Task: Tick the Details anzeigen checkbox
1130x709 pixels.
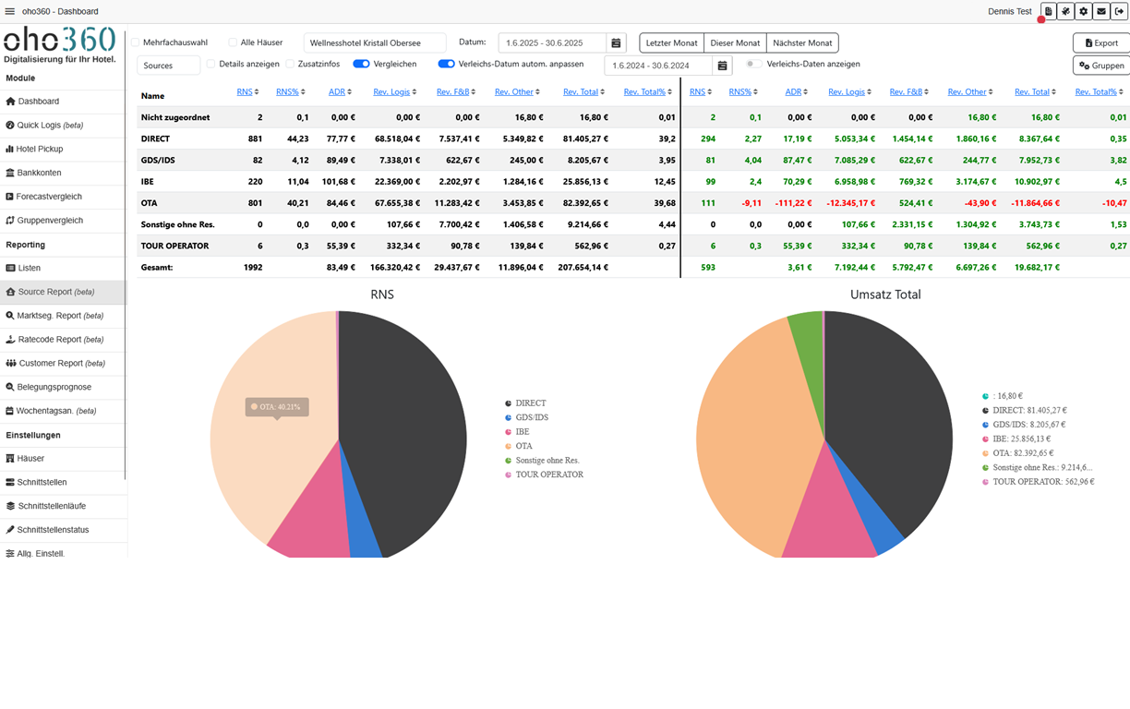Action: click(210, 64)
